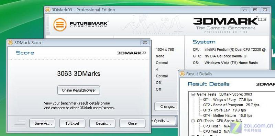Image resolution: width=275 pixels, height=136 pixels.
Task: Click the 3DMark03 main window title icon
Action: [47, 10]
